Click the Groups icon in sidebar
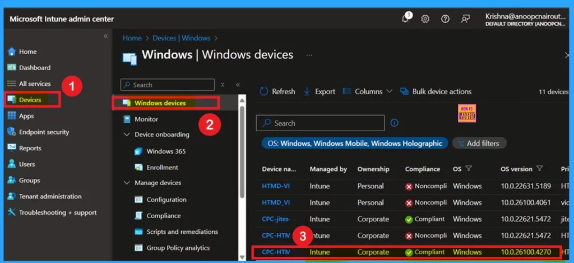The image size is (574, 263). pos(12,180)
